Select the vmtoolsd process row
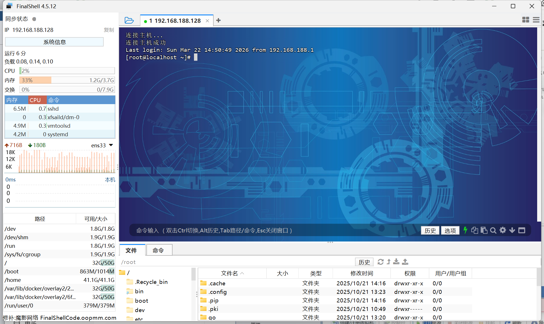Screen dimensions: 544x324 (x=60, y=126)
